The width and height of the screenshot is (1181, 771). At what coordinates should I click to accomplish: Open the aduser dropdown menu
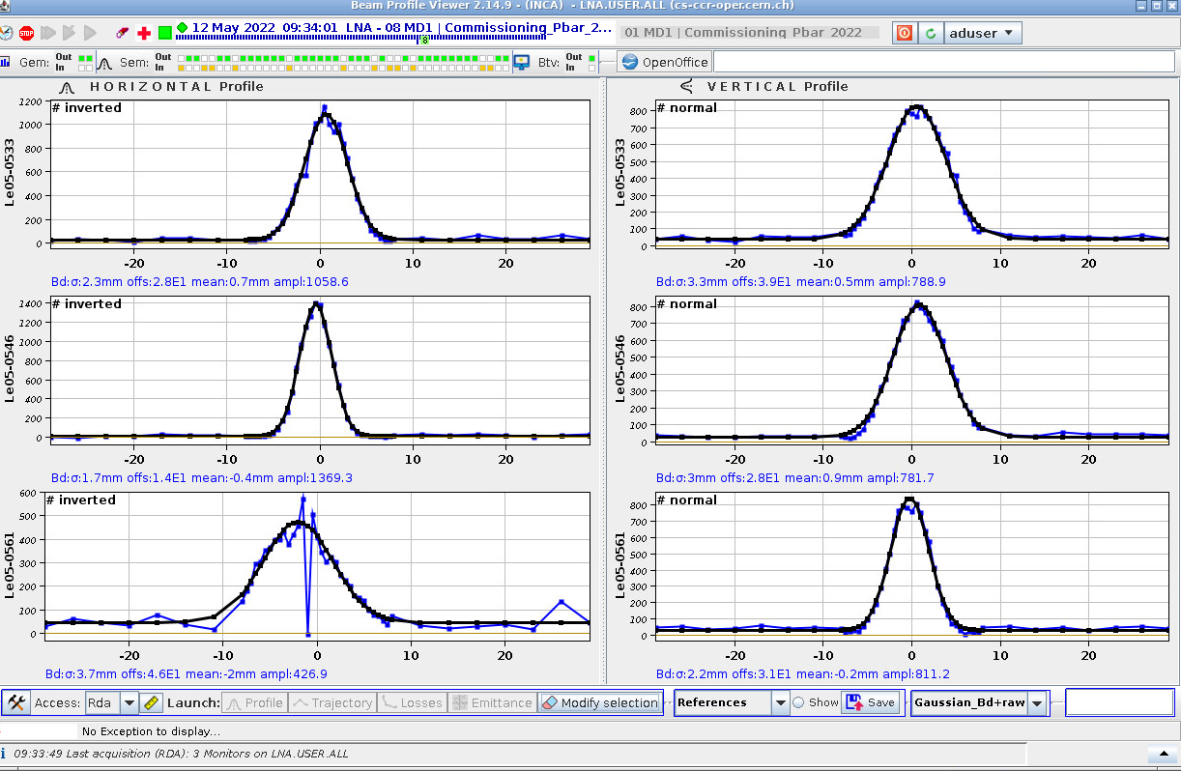(x=982, y=33)
